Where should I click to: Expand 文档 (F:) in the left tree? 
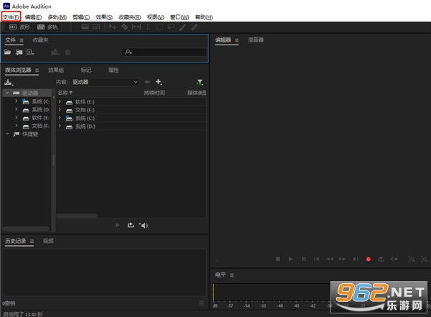pyautogui.click(x=17, y=126)
